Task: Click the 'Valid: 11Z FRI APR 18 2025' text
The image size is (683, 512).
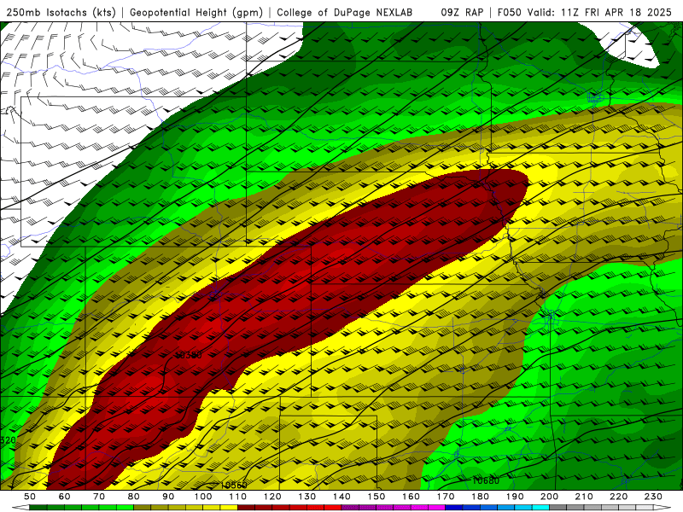Action: (x=599, y=12)
